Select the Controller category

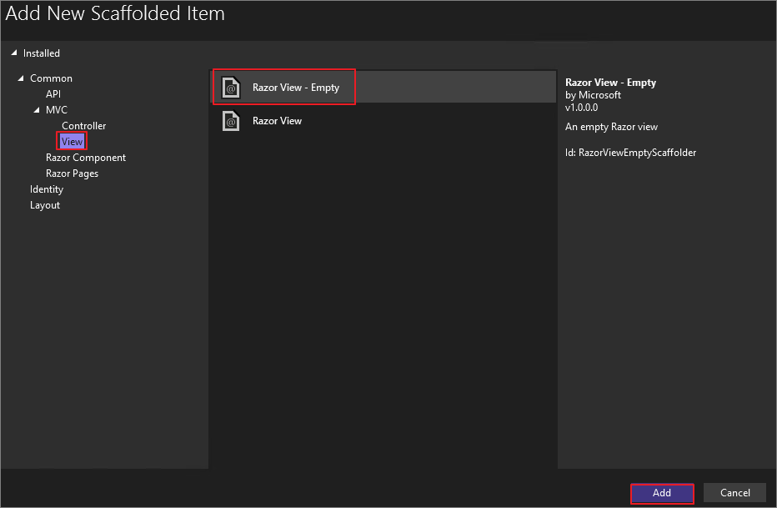(83, 126)
